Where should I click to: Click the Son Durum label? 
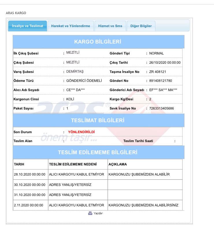(x=23, y=132)
